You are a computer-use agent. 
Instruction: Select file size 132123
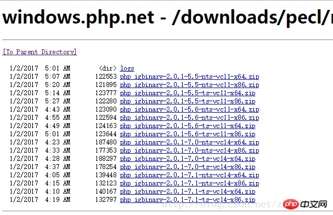[106, 183]
